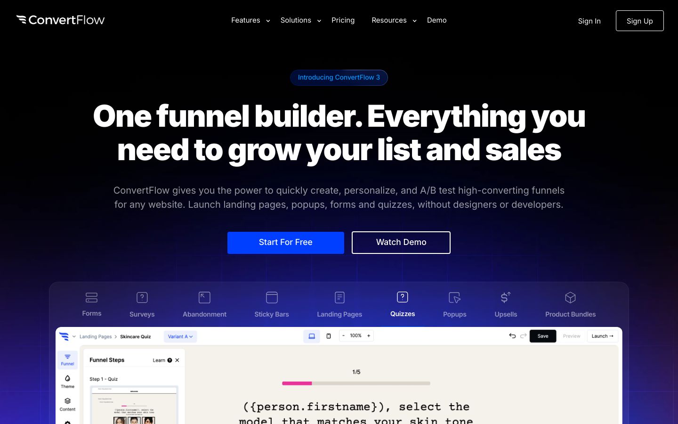The height and width of the screenshot is (424, 678).
Task: Select the Forms icon
Action: coord(91,298)
